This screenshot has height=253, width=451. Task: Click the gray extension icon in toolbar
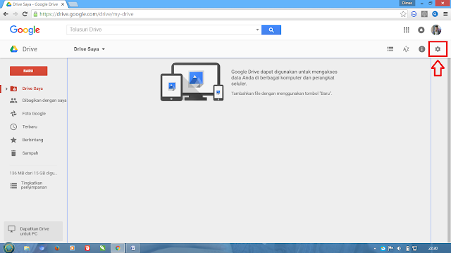(x=424, y=14)
